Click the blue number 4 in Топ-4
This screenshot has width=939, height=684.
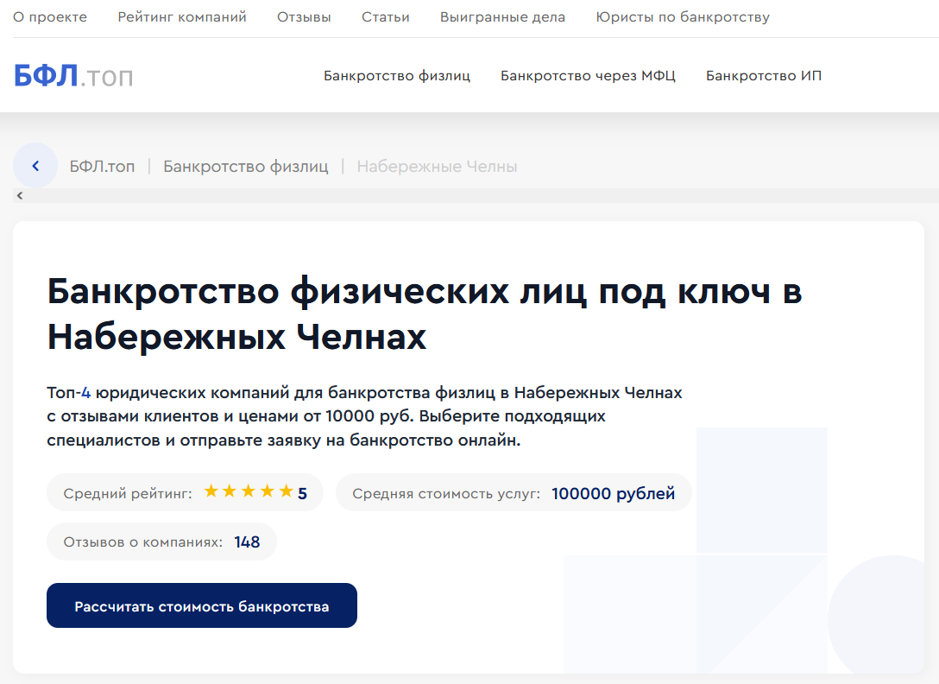point(85,393)
